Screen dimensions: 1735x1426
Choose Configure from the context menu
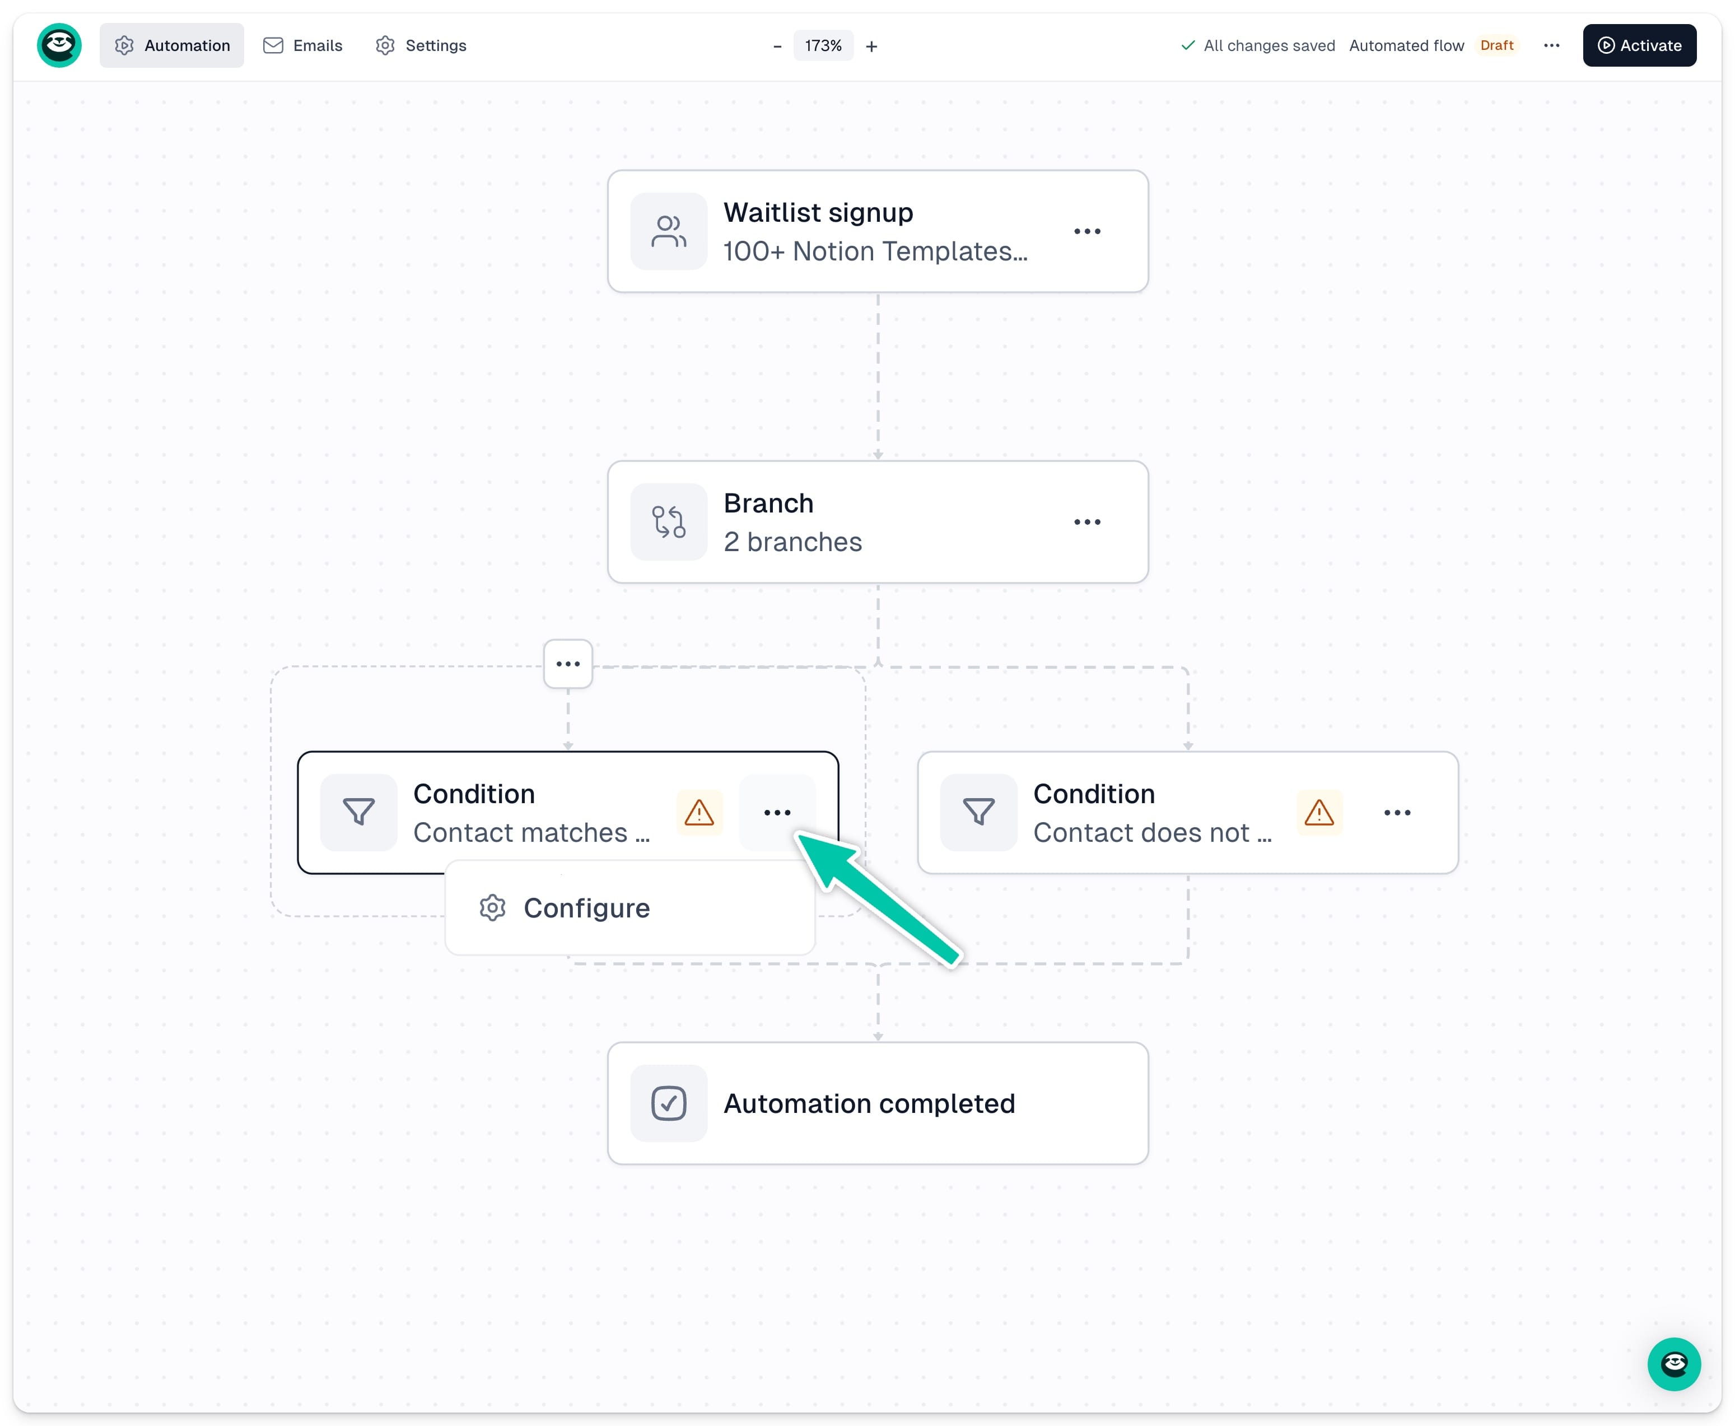click(x=630, y=908)
